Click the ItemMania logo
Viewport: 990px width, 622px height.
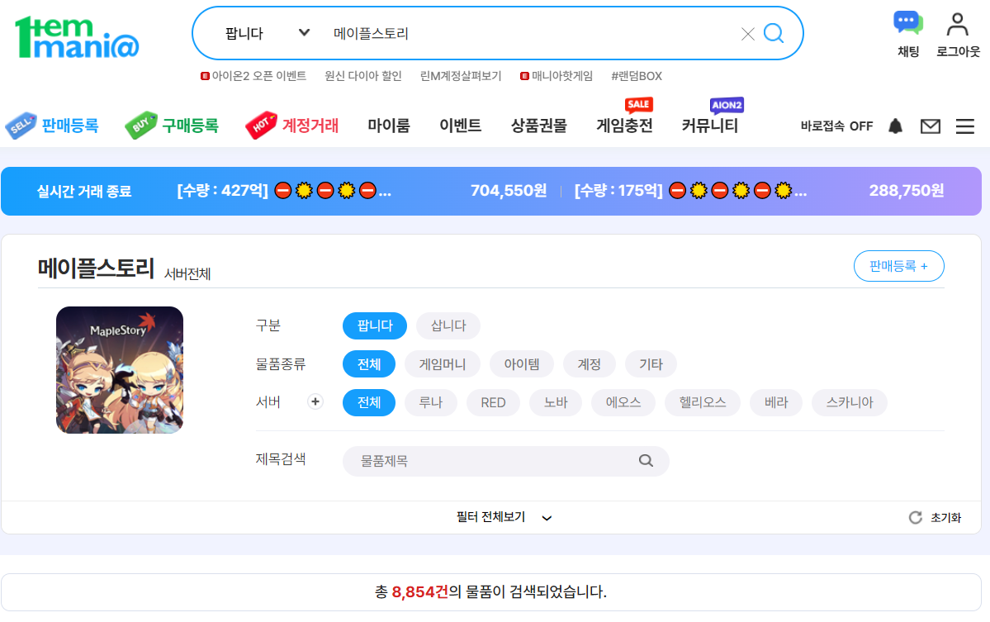click(x=77, y=37)
